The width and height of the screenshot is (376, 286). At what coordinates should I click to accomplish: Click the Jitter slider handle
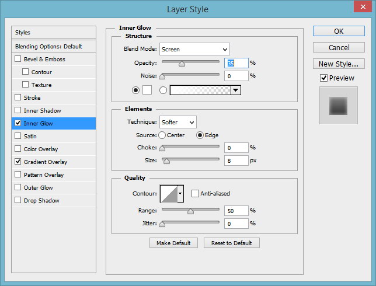coord(162,224)
